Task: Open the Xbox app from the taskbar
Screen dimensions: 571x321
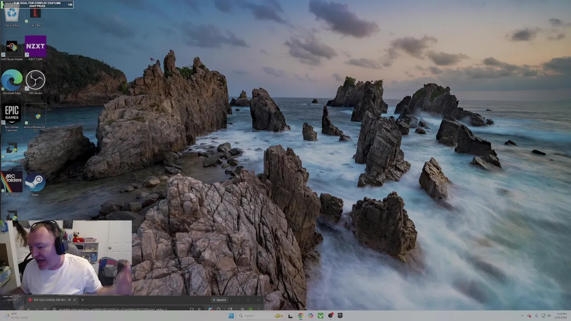Action: tap(320, 316)
